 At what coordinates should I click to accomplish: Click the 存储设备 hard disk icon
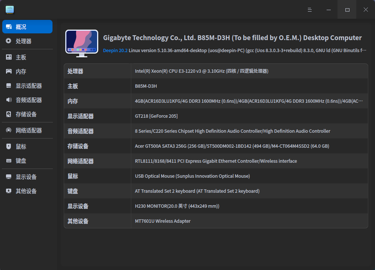pos(9,114)
